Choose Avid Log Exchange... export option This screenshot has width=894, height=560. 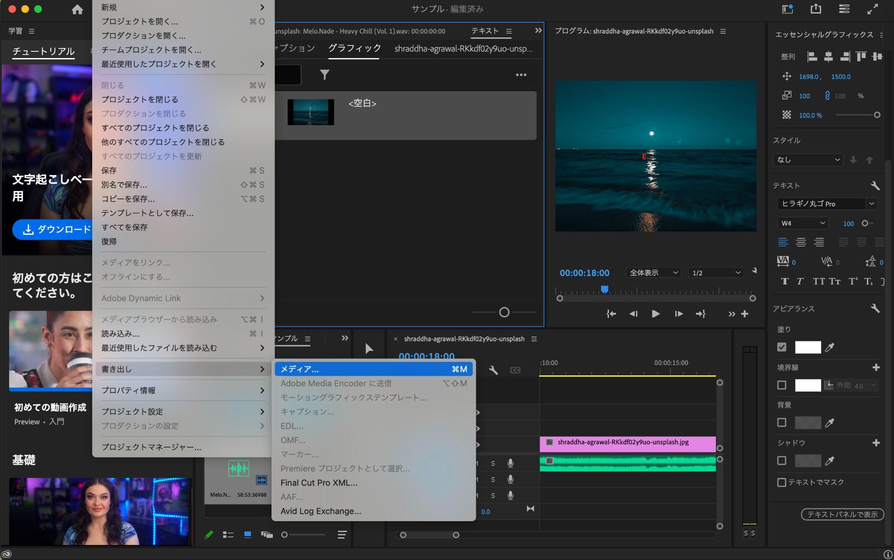pos(374,511)
